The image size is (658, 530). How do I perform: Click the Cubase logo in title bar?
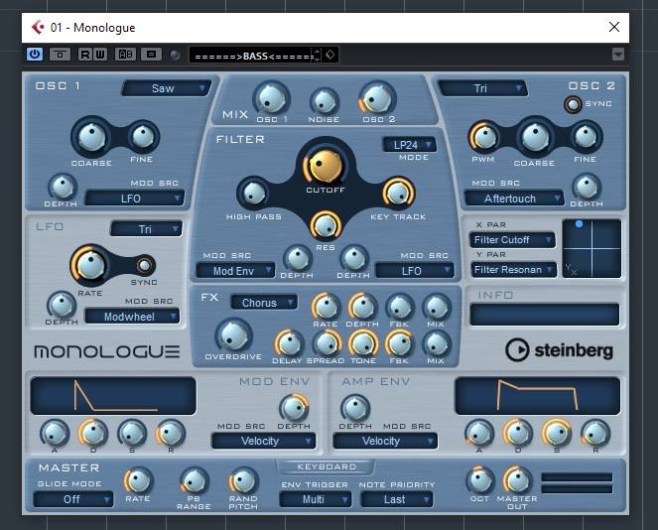(x=38, y=27)
